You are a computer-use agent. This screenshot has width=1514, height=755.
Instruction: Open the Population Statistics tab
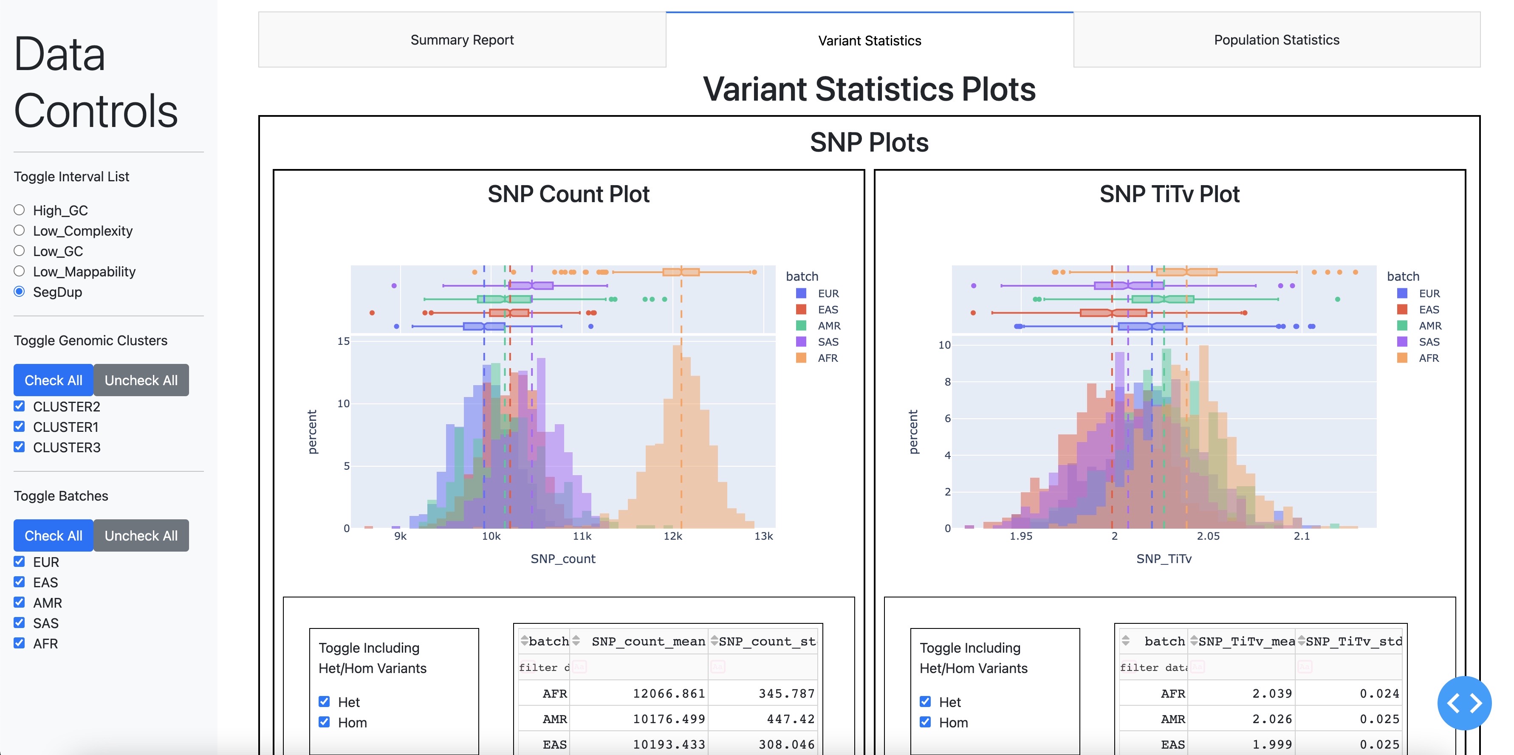(1276, 39)
